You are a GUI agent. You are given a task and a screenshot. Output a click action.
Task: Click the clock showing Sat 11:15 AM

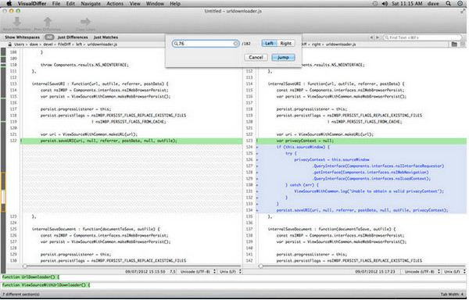pos(407,4)
